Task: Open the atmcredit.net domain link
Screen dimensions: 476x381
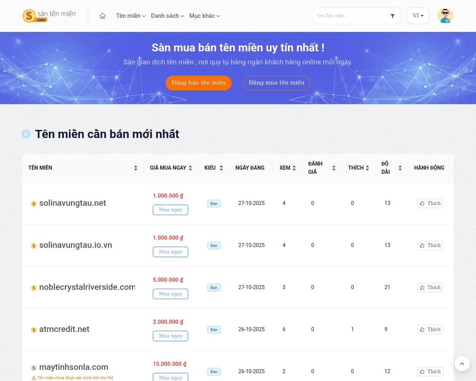Action: [x=64, y=329]
